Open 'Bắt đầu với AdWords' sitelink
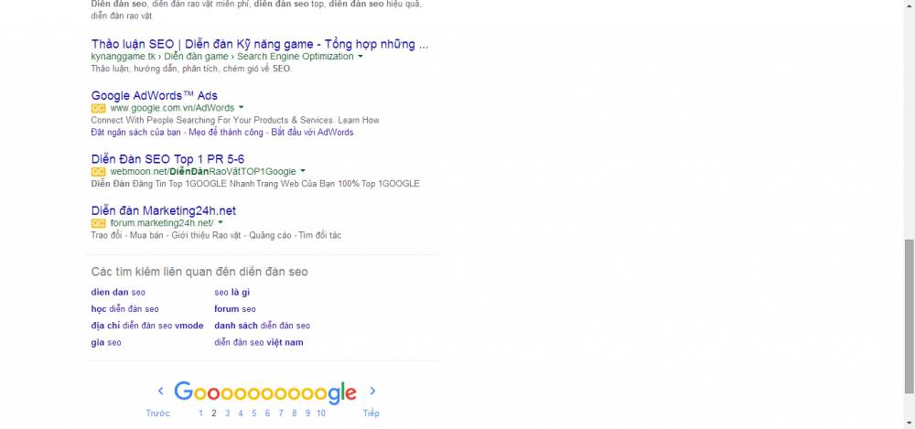The height and width of the screenshot is (429, 915). tap(312, 133)
